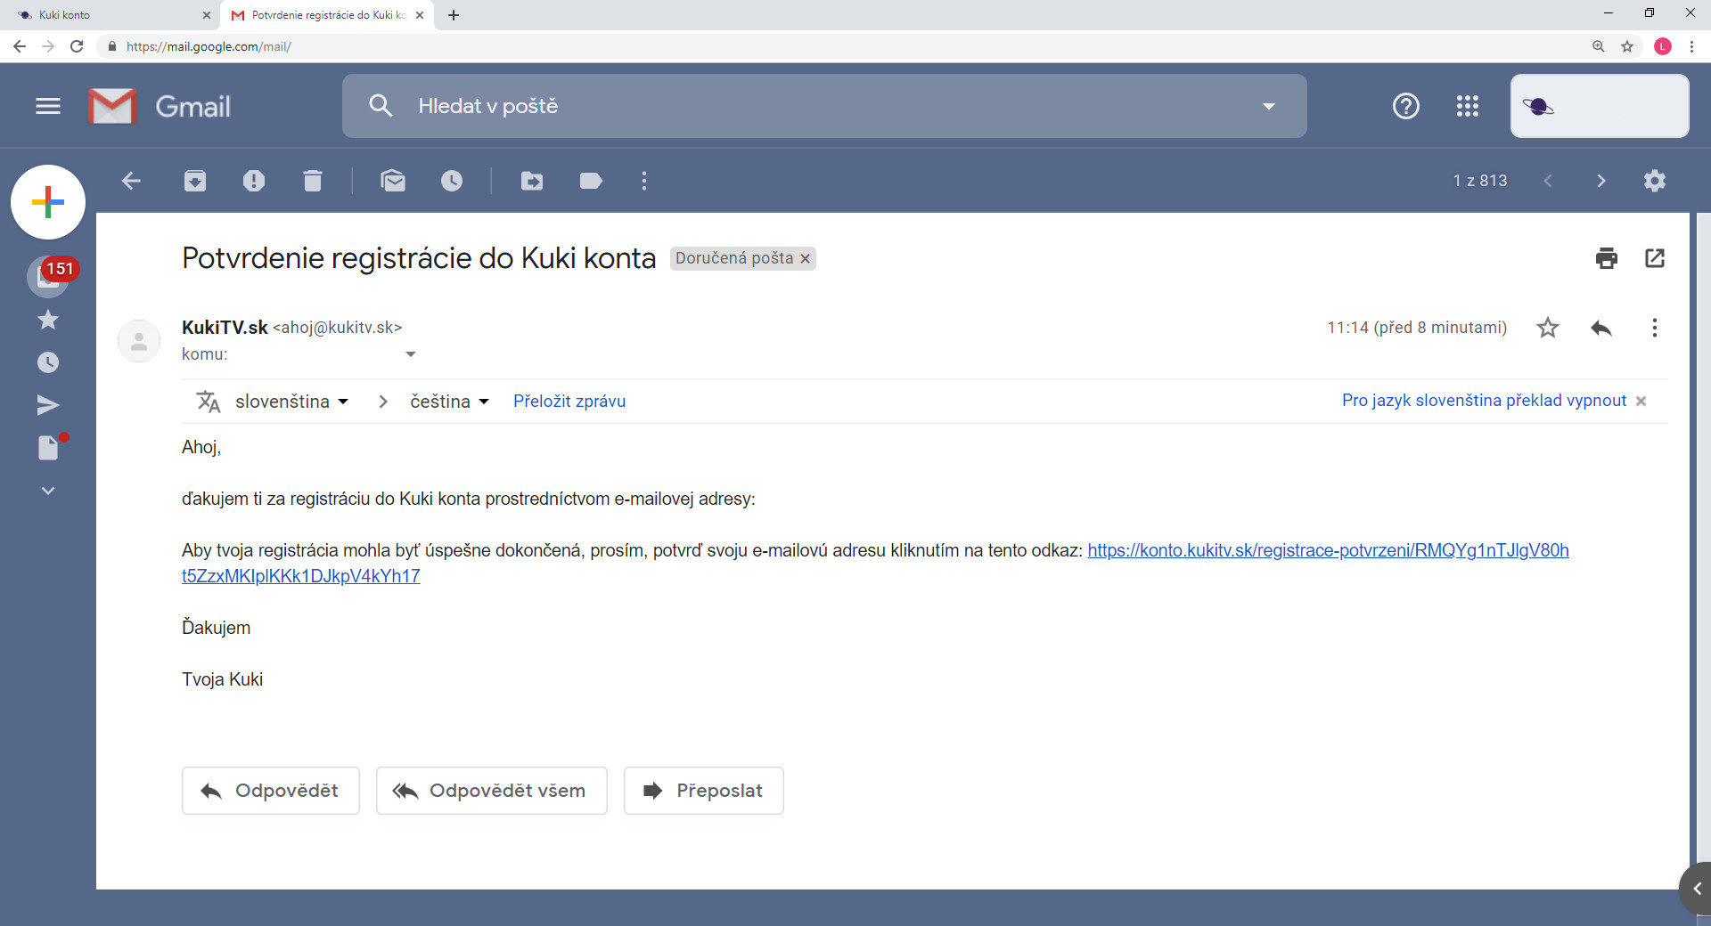
Task: Click sender name KukiTV.sk
Action: pos(225,328)
